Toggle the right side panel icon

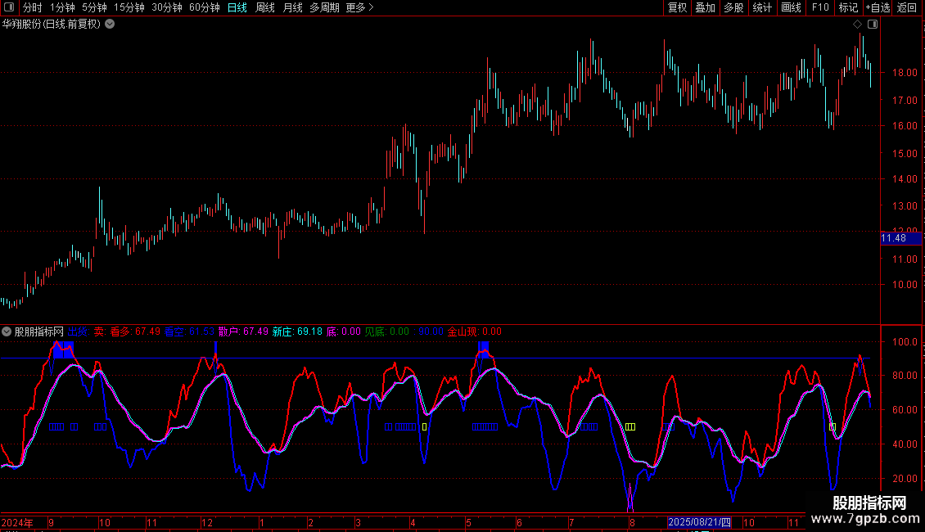tap(873, 25)
